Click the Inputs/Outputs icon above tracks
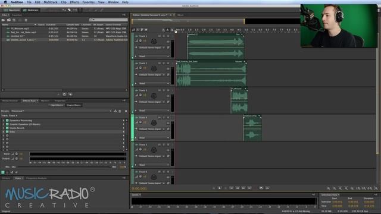The image size is (381, 214). click(133, 30)
